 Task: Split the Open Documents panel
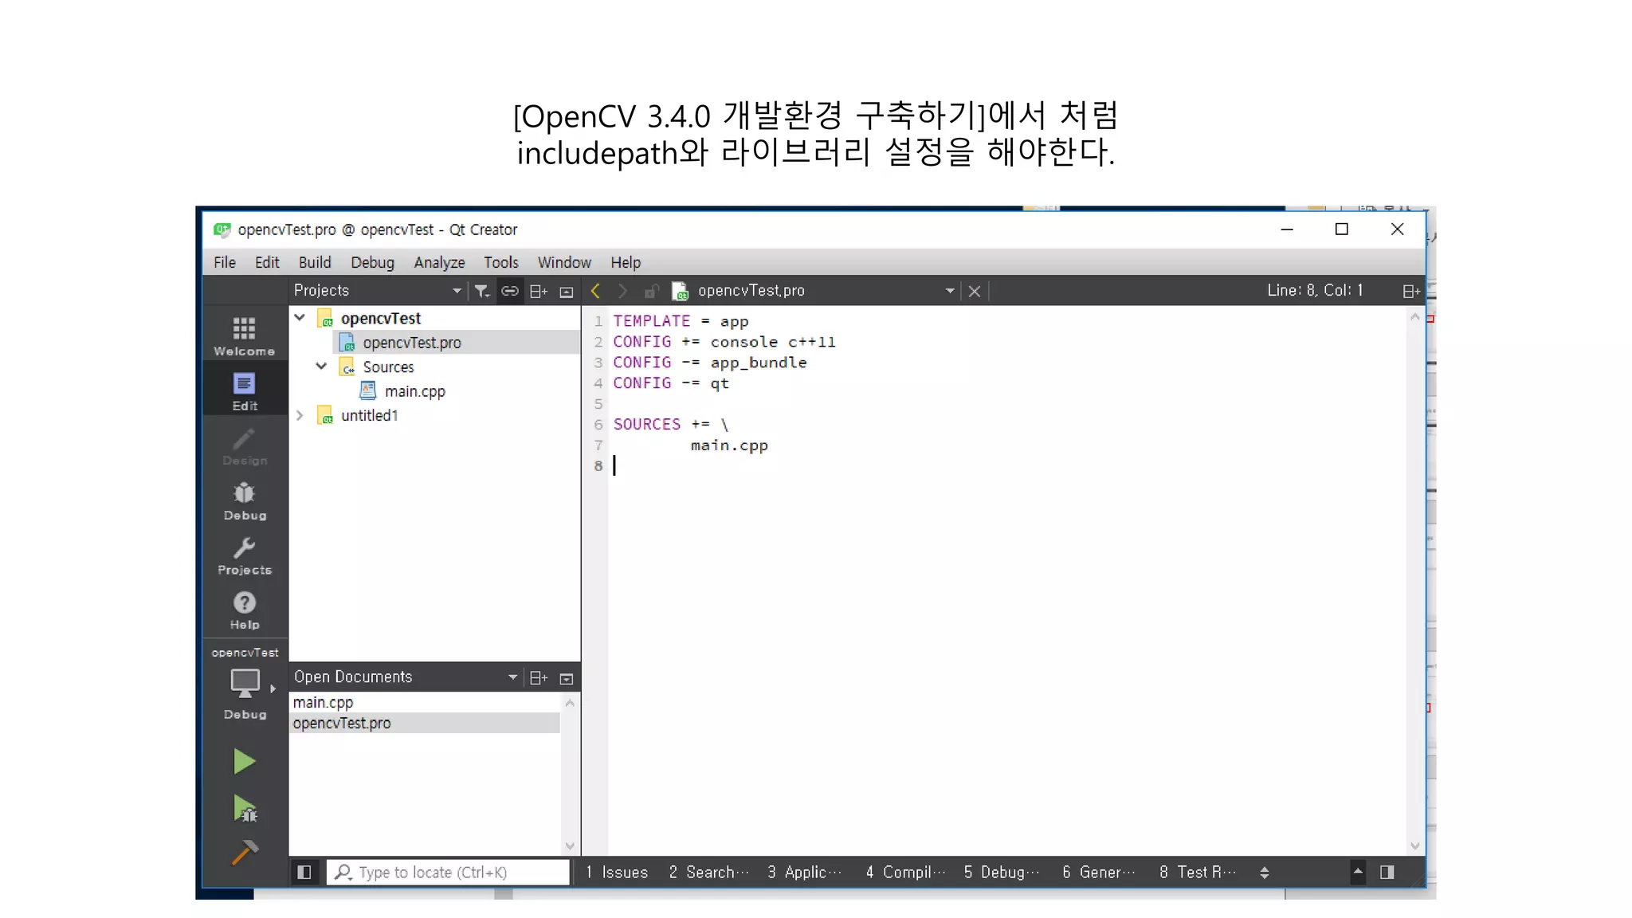pyautogui.click(x=539, y=677)
